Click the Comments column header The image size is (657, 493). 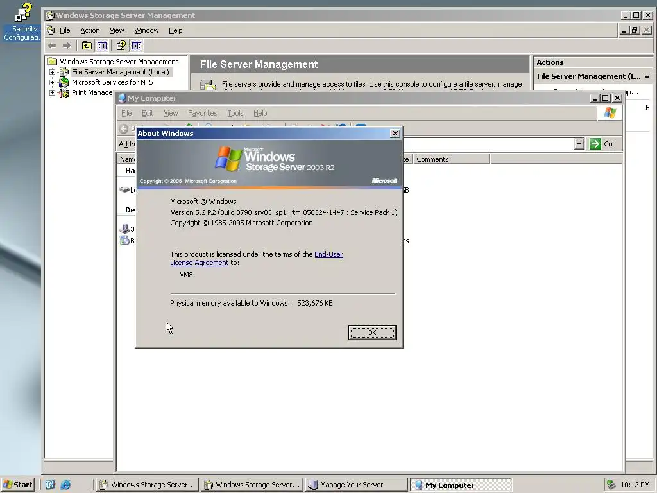click(x=451, y=159)
